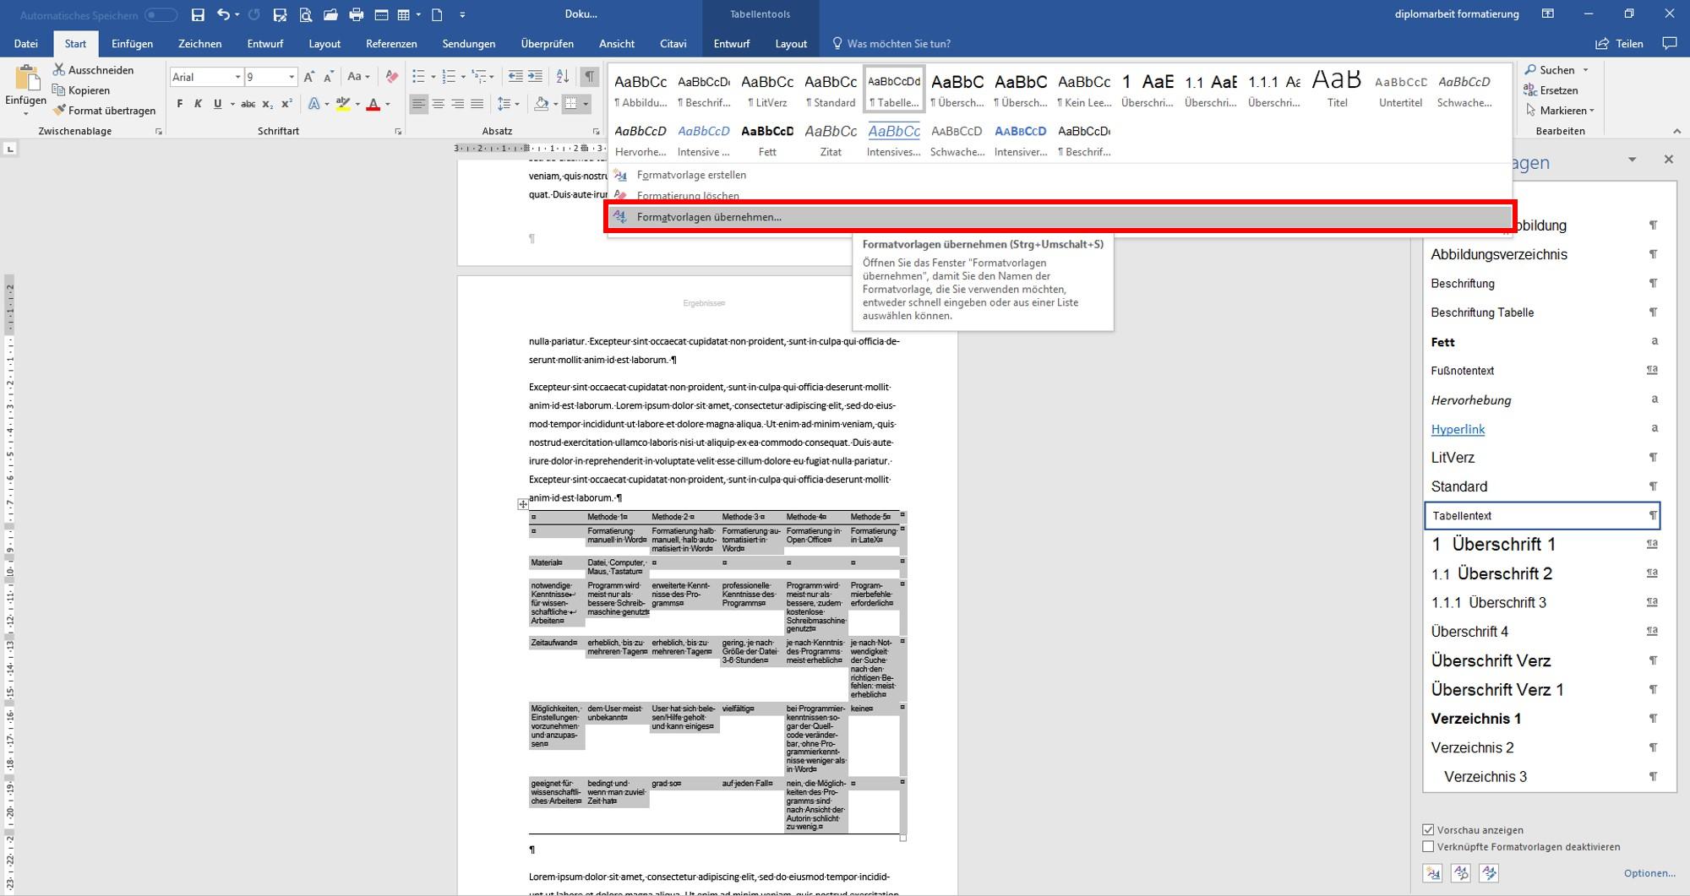Uncheck Vorschau anzeigen checkbox
Screen dimensions: 1690x896
tap(1428, 830)
